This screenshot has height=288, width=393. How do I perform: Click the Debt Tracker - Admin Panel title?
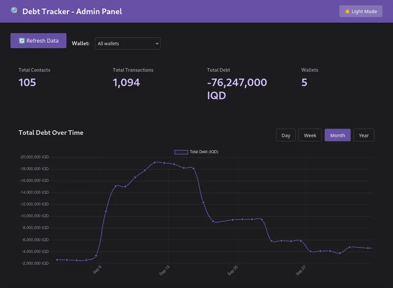[72, 11]
